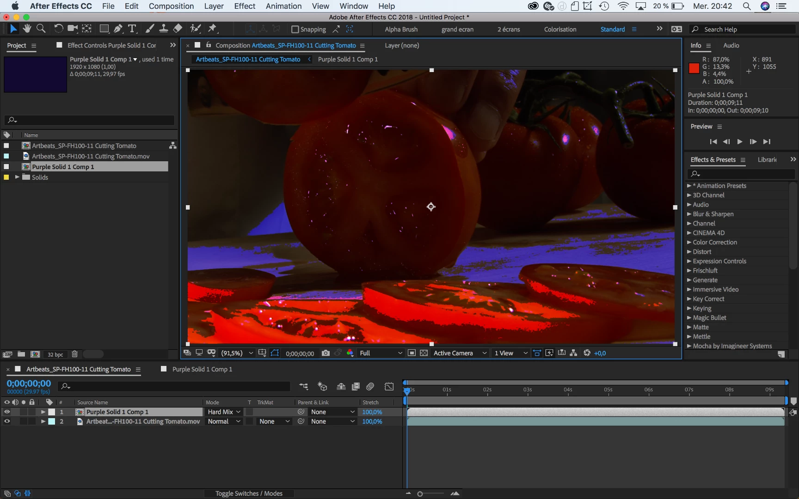This screenshot has width=799, height=499.
Task: Select the Puppet Pin tool
Action: 212,29
